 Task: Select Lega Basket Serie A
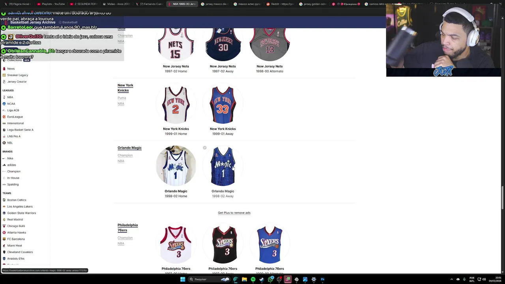click(x=18, y=130)
